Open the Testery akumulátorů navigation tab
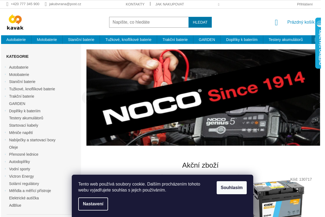Screen dimensions: 325x217 (x=286, y=40)
